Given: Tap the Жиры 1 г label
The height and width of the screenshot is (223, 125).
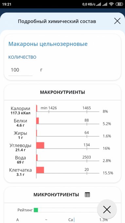Looking at the screenshot, I should (x=20, y=135).
